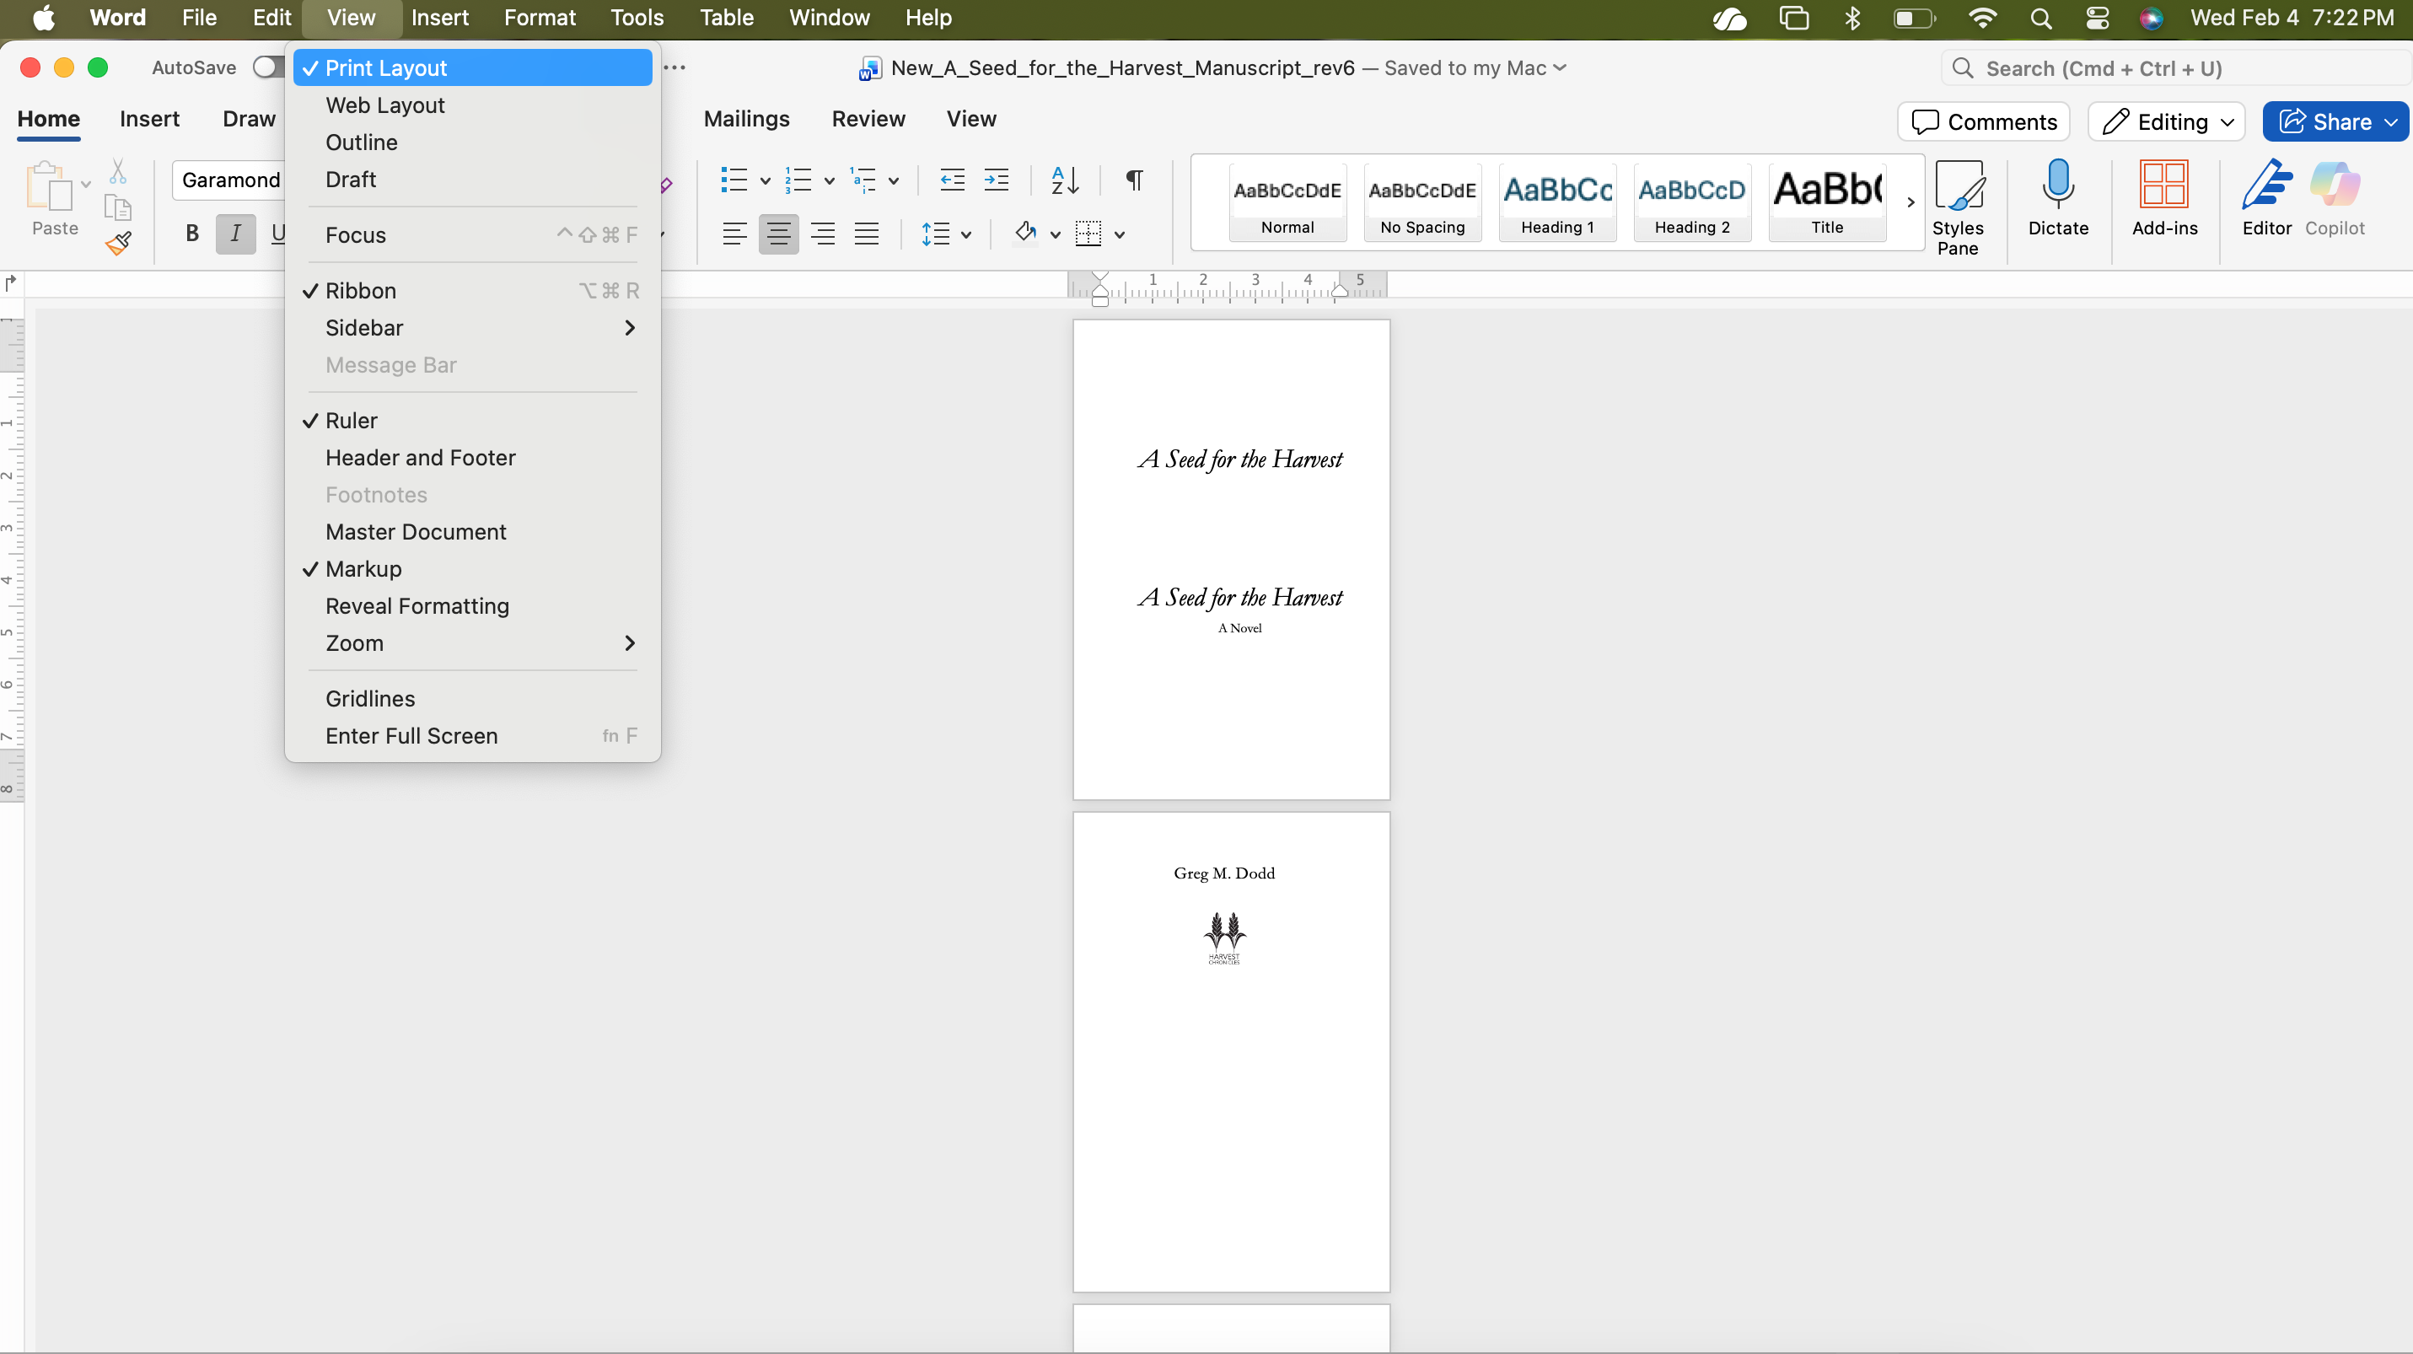This screenshot has width=2413, height=1354.
Task: Increase indent with ribbon icon
Action: click(x=996, y=180)
